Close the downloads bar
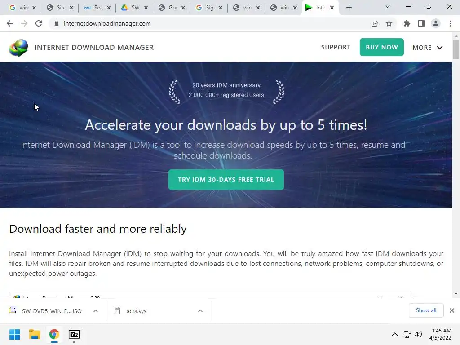Viewport: 460px width, 345px height. click(452, 310)
